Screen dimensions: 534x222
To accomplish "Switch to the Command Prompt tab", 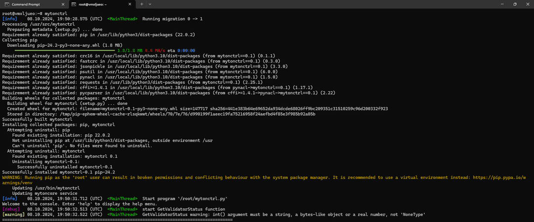I will click(30, 4).
